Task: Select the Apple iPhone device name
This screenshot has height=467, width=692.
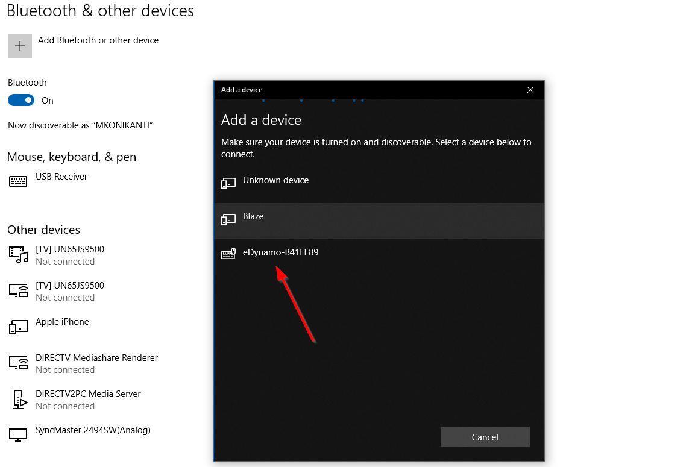Action: 62,322
